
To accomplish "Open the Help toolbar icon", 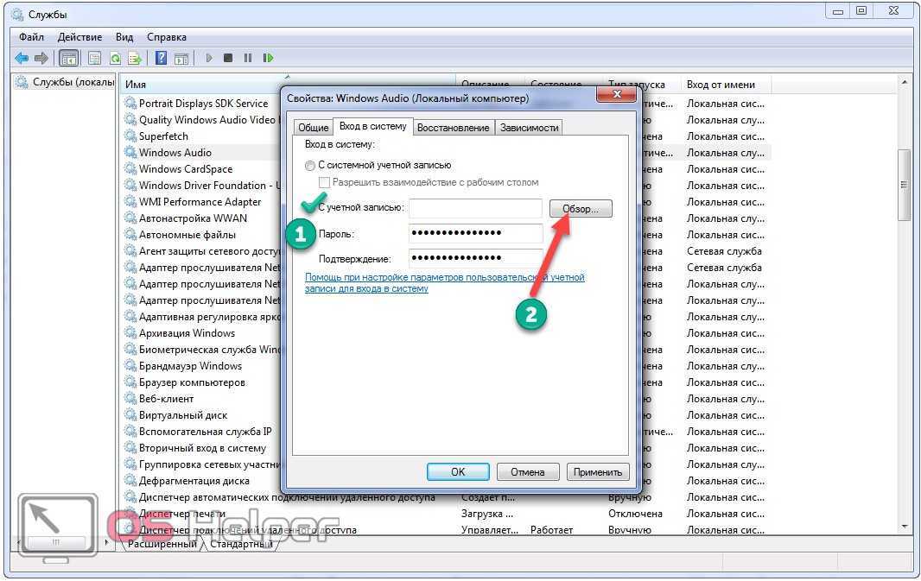I will pos(161,58).
